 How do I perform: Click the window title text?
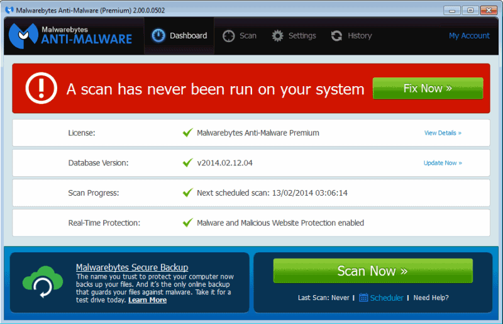tap(91, 10)
